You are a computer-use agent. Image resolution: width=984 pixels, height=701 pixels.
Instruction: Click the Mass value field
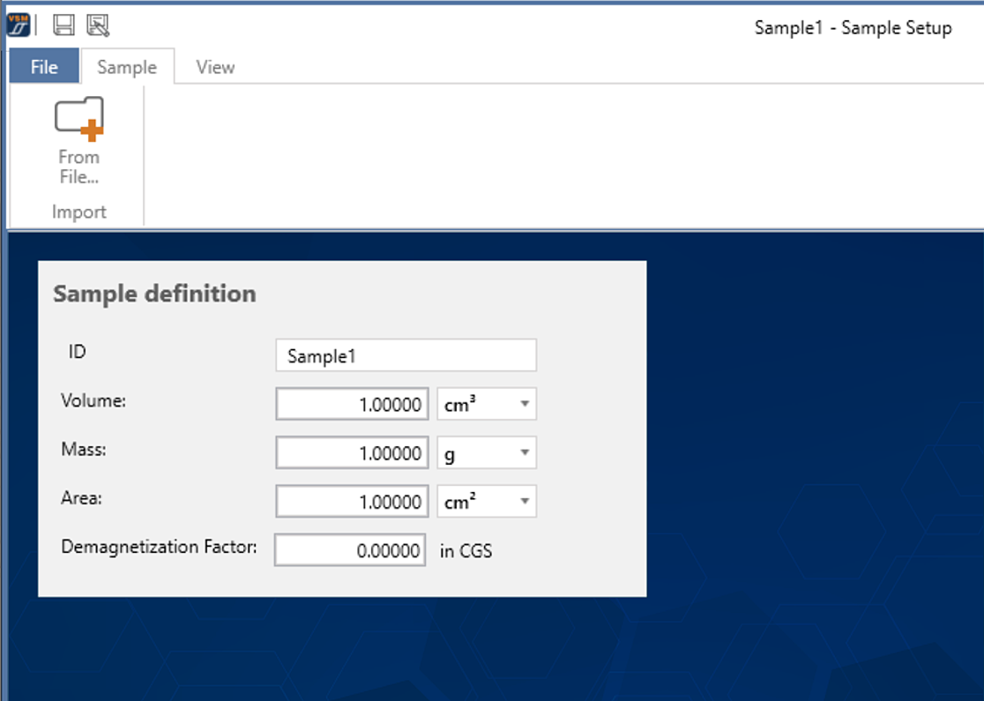coord(352,452)
